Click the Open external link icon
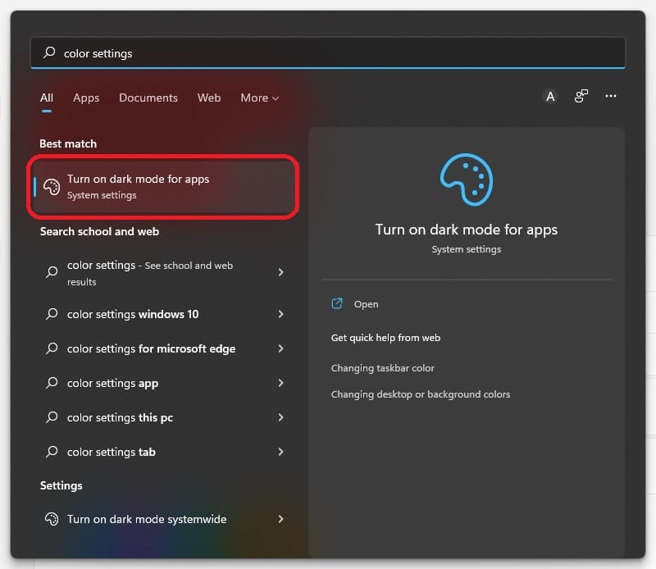The image size is (656, 569). [337, 303]
